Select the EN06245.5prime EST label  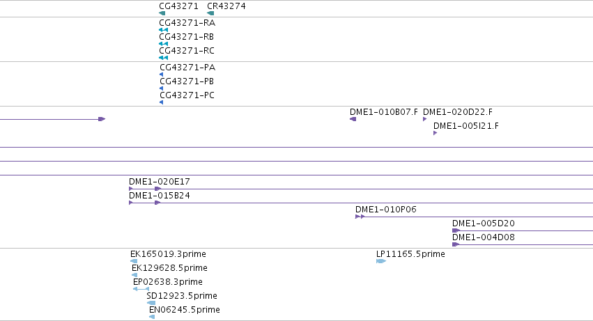pos(185,310)
